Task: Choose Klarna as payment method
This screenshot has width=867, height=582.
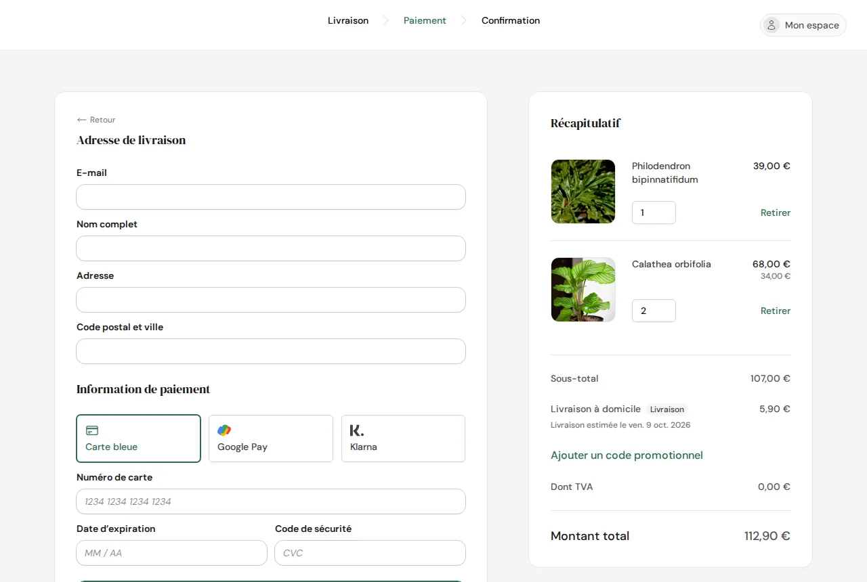Action: tap(403, 439)
